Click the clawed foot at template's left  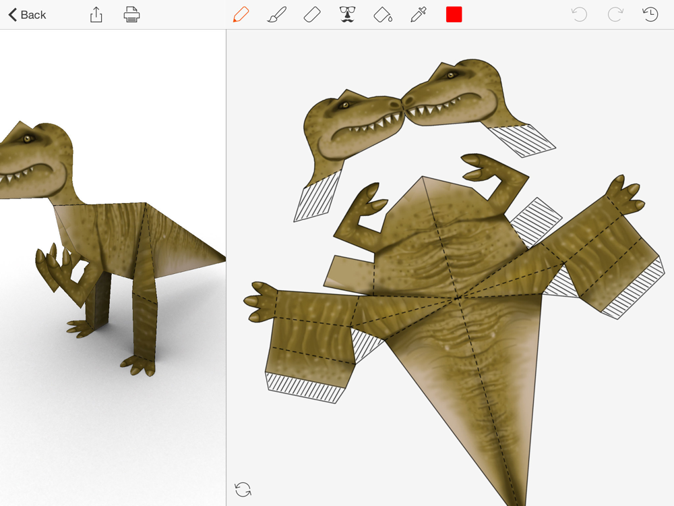pos(262,301)
